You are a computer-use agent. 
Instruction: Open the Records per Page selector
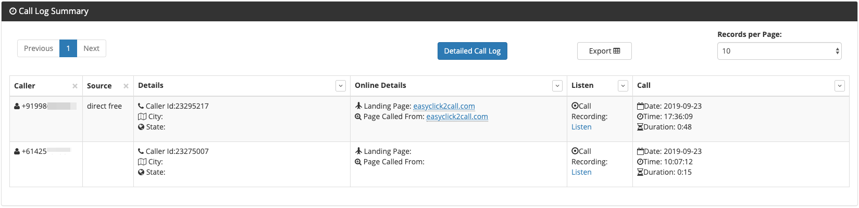779,51
